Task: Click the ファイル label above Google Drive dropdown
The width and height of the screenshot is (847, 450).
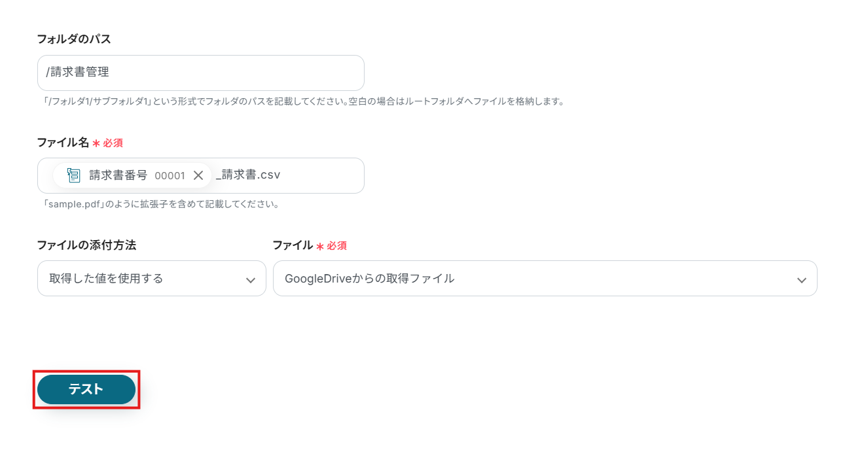Action: (x=292, y=245)
